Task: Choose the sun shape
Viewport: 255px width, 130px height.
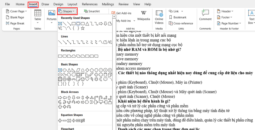Action: coord(96,79)
